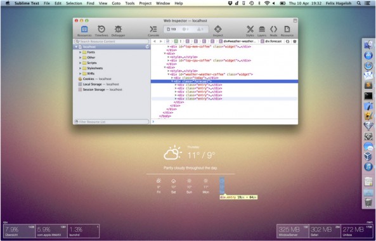The height and width of the screenshot is (241, 376).
Task: Activate the Inspect element crosshair
Action: point(217,29)
